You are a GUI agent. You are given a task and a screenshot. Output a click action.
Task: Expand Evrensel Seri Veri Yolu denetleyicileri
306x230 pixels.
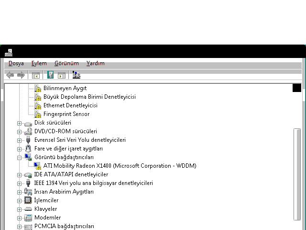click(19, 140)
